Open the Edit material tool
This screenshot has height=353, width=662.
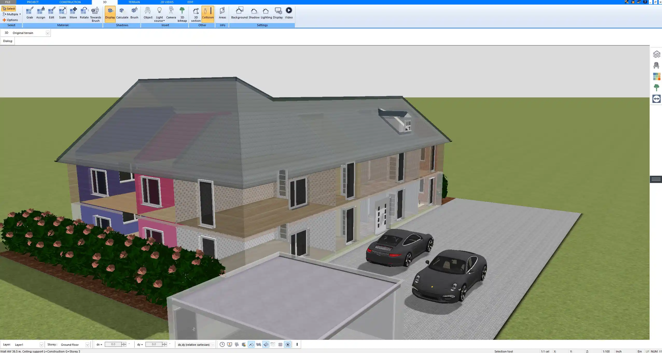point(52,13)
